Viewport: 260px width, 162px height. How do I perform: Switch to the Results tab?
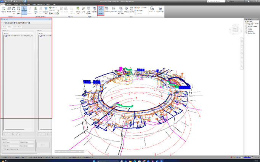14,27
